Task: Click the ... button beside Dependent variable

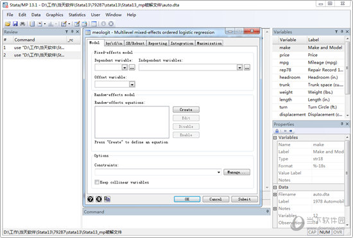Action: (132, 67)
